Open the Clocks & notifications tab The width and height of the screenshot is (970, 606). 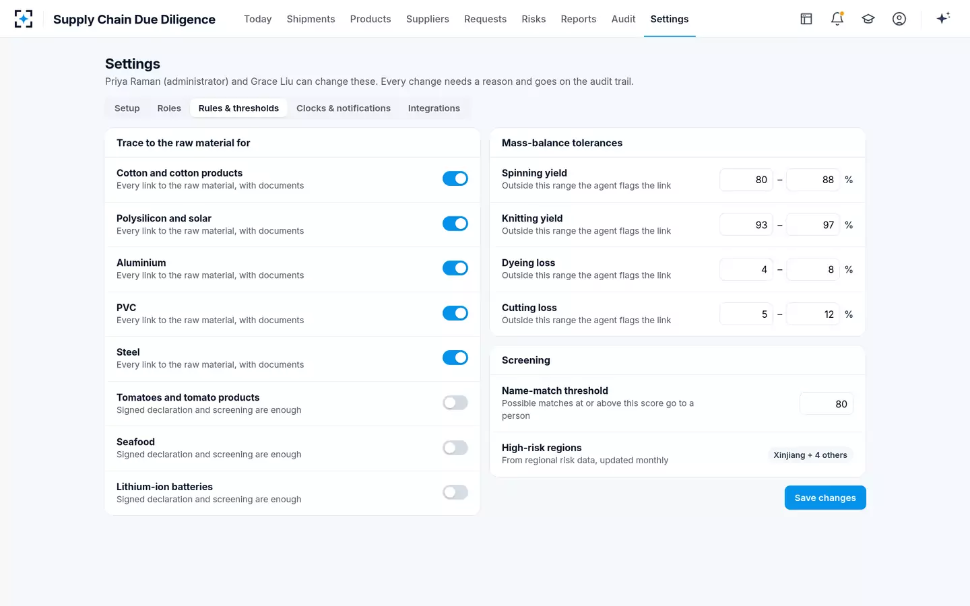[x=344, y=108]
